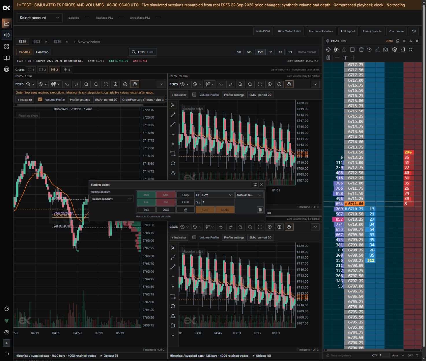Undo last action on the 1 min chart
This screenshot has width=426, height=361.
67,84
